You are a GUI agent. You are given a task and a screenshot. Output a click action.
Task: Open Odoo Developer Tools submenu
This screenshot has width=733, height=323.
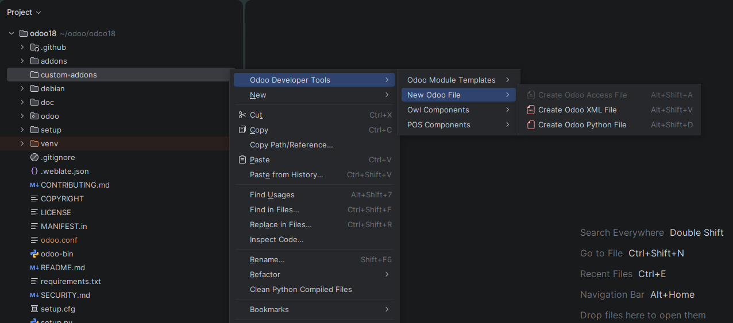315,80
